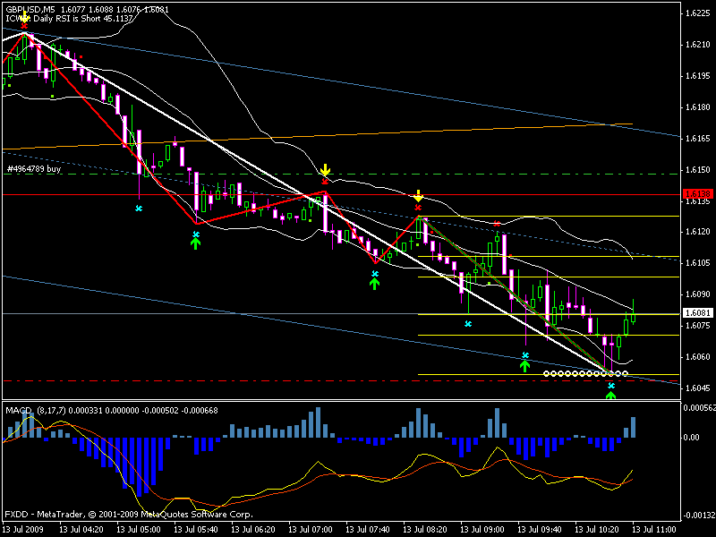Click the 1.6105 value on price axis
Screen dimensions: 716x537
pyautogui.click(x=698, y=263)
